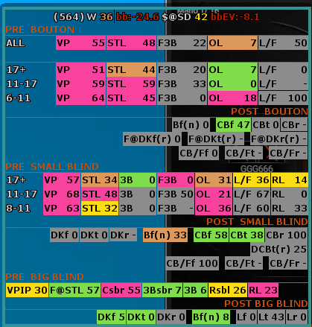Click the 11-17 small blind F3B 50 stat
312x327 pixels.
click(176, 194)
